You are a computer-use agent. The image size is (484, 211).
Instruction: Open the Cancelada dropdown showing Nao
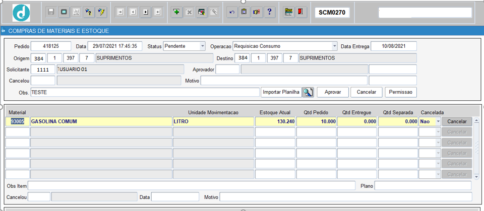coord(438,121)
